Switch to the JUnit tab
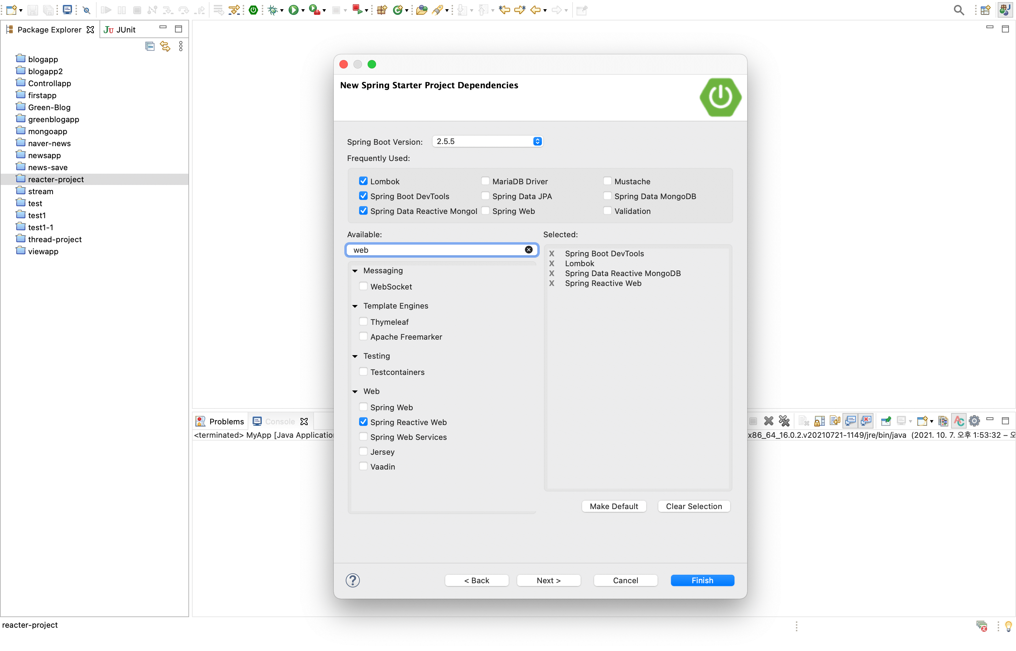 tap(120, 30)
